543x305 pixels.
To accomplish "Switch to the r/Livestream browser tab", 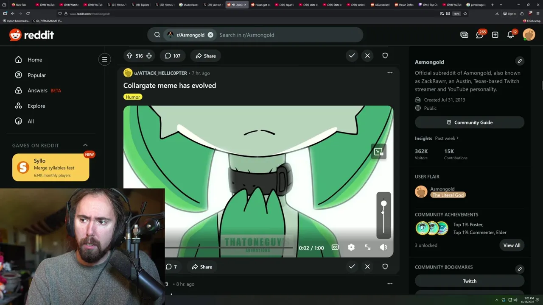I will (381, 5).
